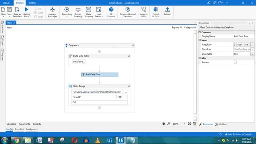Open Help icon in title bar
This screenshot has width=256, height=144.
[220, 3]
